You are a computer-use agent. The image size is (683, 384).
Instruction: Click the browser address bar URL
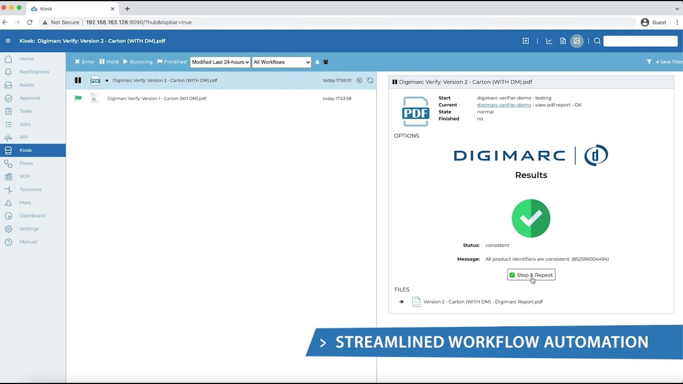[x=139, y=22]
